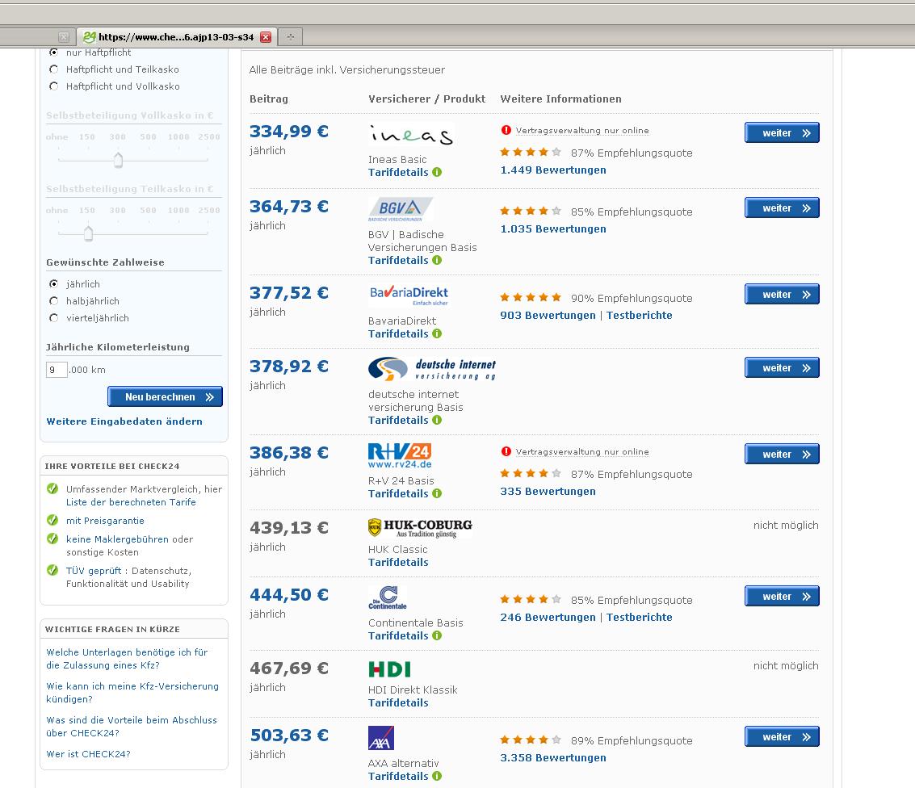Click the Jährliche Kilometerleistung input field
Screen dimensions: 915x788
point(57,370)
